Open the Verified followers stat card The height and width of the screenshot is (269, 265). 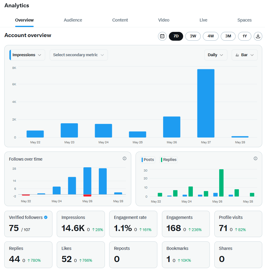click(28, 224)
